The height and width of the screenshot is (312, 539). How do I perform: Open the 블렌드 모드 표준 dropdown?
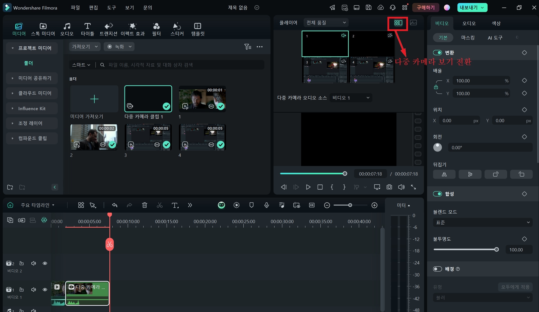tap(483, 222)
